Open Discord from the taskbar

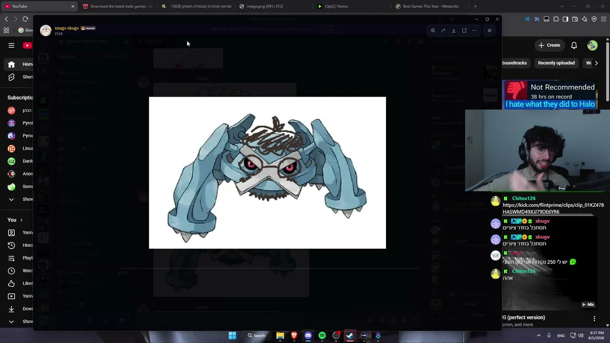(308, 335)
